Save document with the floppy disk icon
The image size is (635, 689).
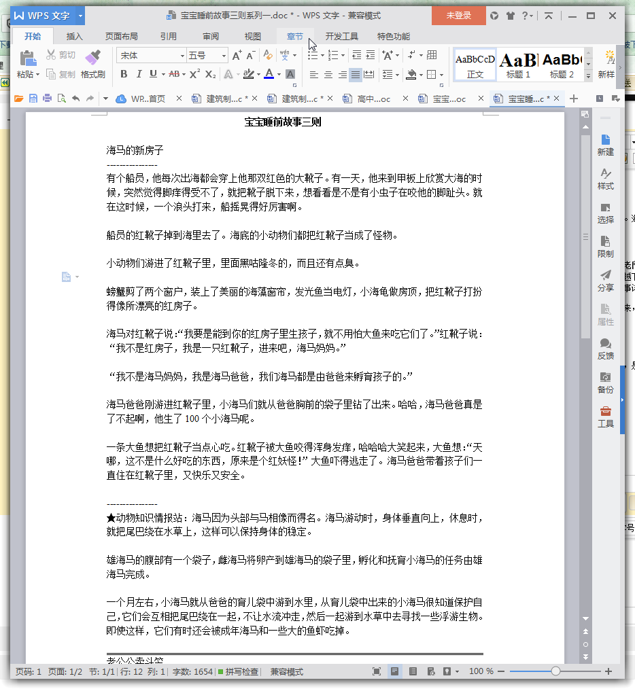[33, 99]
